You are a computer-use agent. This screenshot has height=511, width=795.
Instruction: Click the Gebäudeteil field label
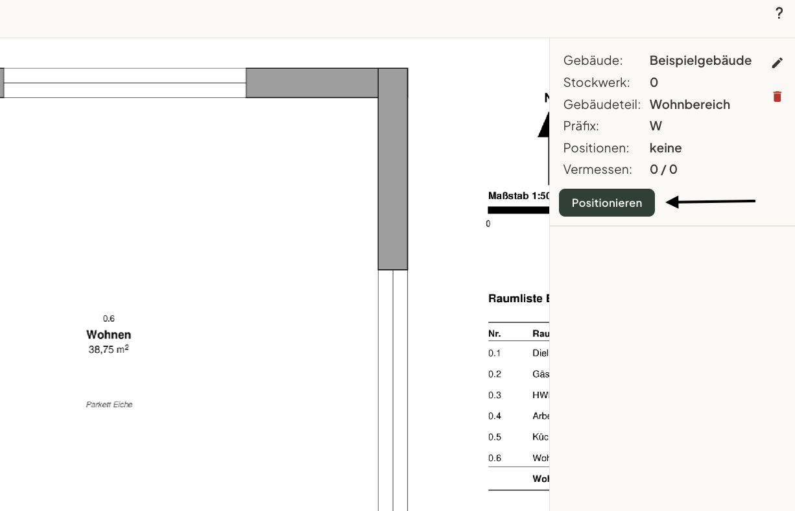tap(602, 104)
